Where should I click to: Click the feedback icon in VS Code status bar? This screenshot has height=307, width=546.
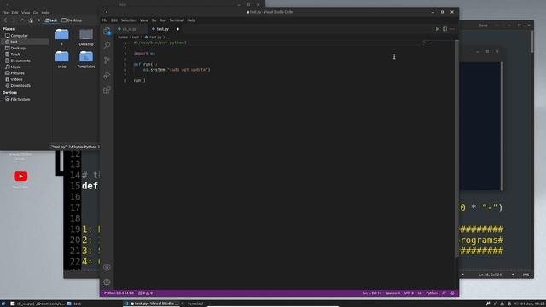click(x=444, y=293)
